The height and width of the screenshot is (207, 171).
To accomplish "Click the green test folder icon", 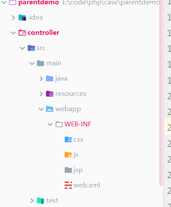I will tap(40, 200).
